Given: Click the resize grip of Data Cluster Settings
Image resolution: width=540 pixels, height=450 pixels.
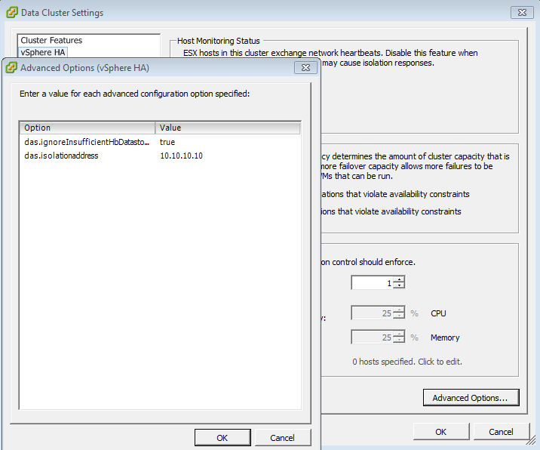Looking at the screenshot, I should 532,442.
